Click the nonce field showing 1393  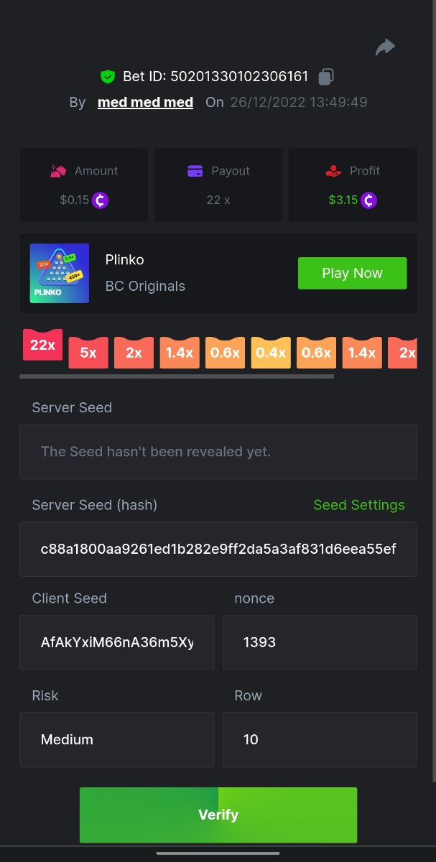tap(320, 642)
